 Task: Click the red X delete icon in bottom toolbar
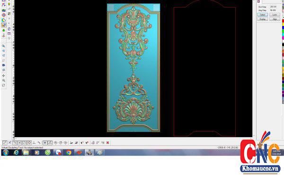click(107, 143)
